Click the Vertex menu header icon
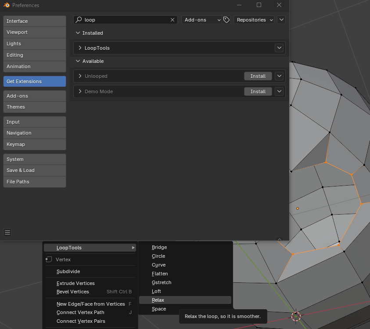The width and height of the screenshot is (370, 329). [x=49, y=260]
